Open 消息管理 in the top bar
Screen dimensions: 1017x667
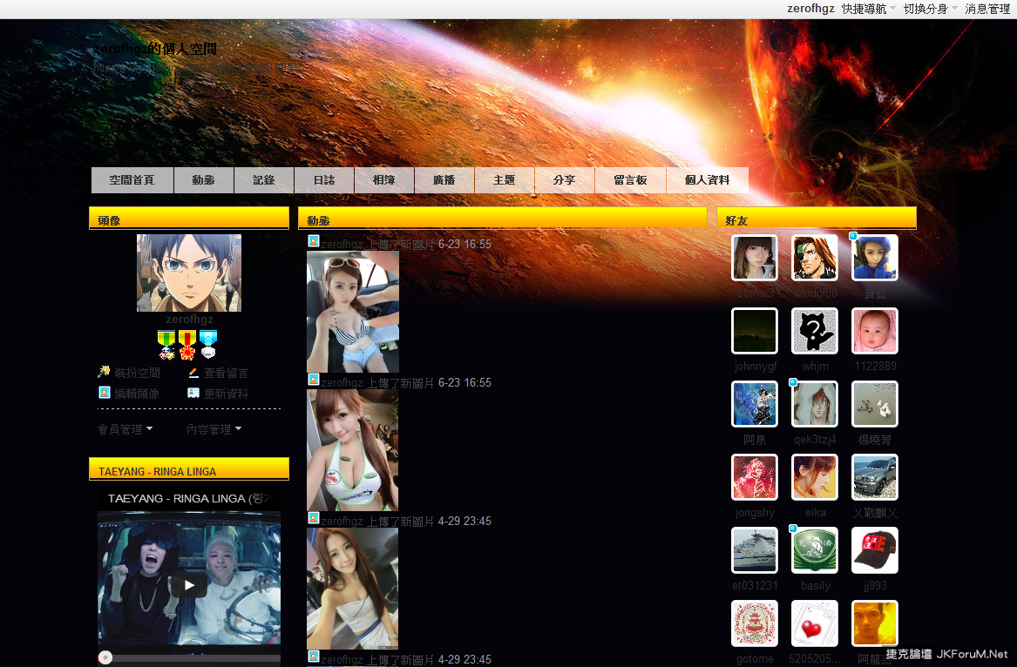pos(987,9)
